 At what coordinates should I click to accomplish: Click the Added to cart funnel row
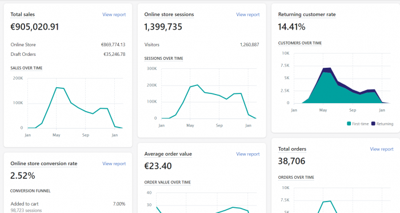[68, 207]
